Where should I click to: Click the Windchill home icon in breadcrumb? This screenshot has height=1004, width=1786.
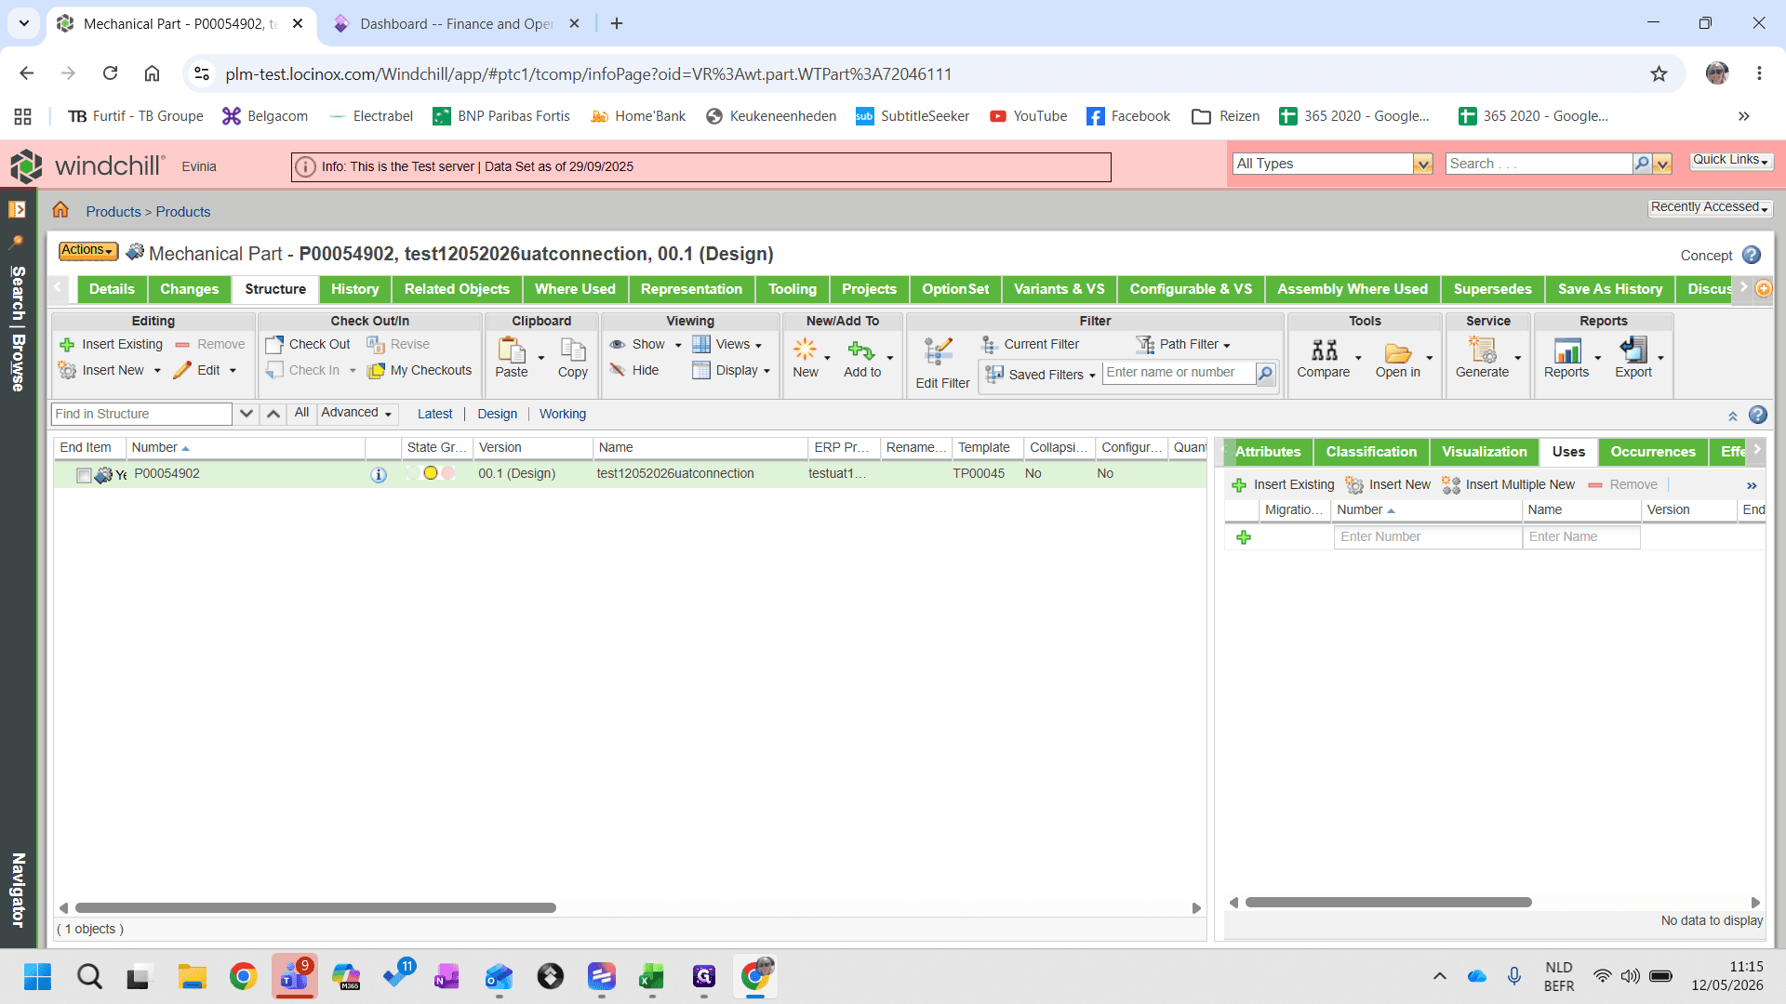click(60, 210)
